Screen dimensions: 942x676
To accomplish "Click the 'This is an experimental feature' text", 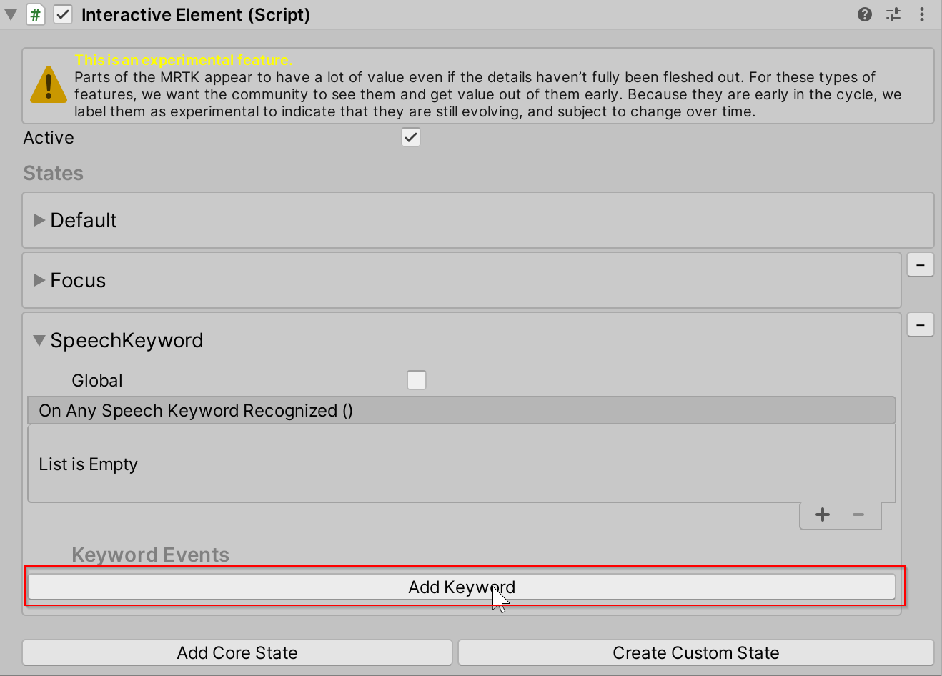I will (184, 60).
